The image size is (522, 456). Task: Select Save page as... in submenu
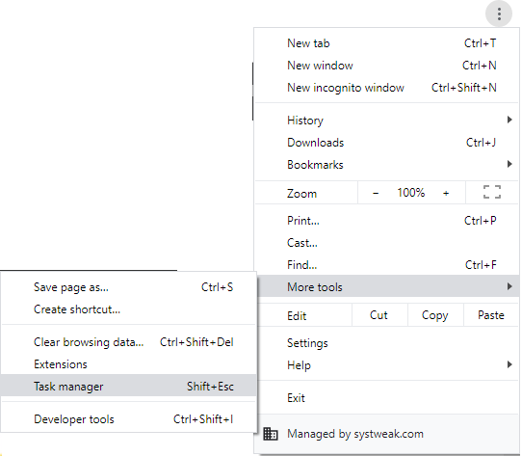[x=128, y=287]
